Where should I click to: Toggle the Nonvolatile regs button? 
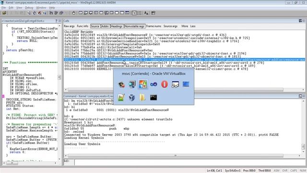(x=134, y=26)
